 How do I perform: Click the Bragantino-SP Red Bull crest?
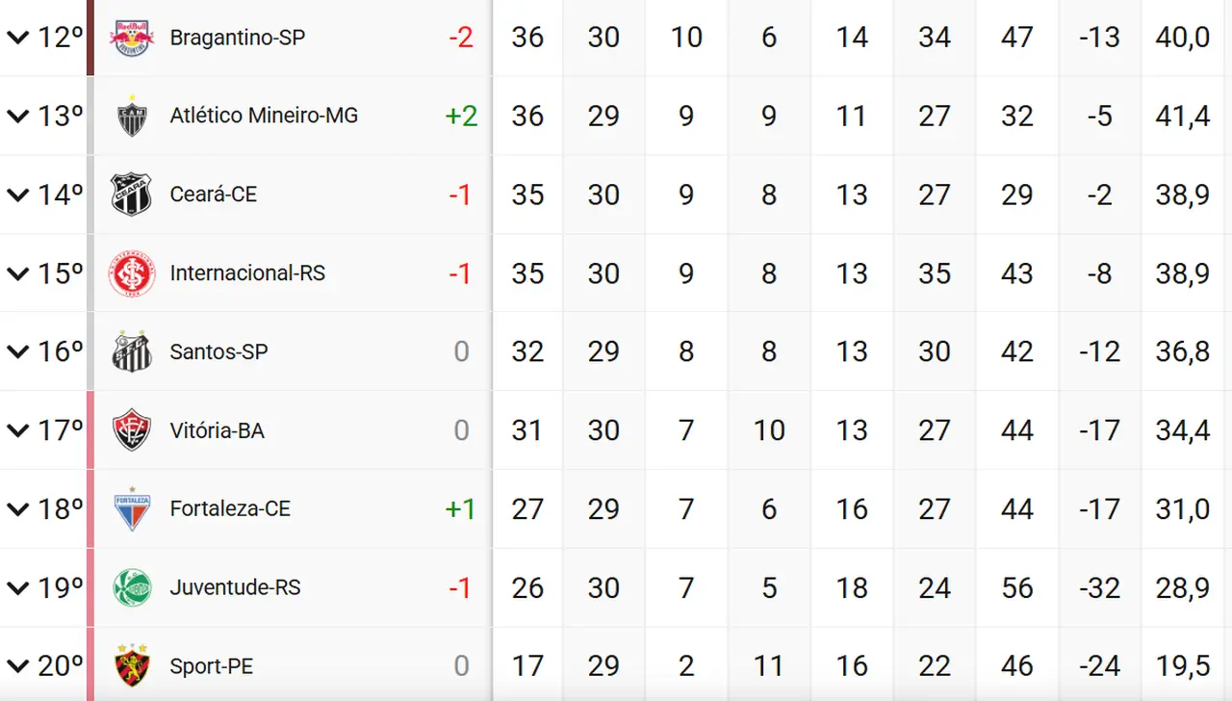[x=131, y=38]
